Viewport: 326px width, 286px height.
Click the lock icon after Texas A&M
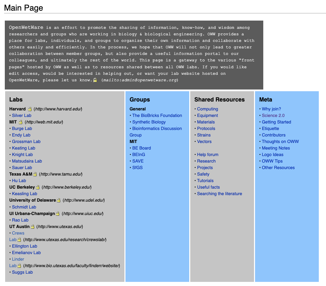35,174
